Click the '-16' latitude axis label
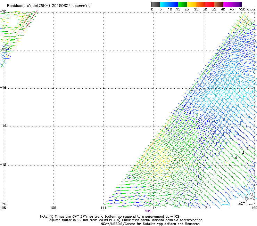257x226 pixels. click(3, 126)
